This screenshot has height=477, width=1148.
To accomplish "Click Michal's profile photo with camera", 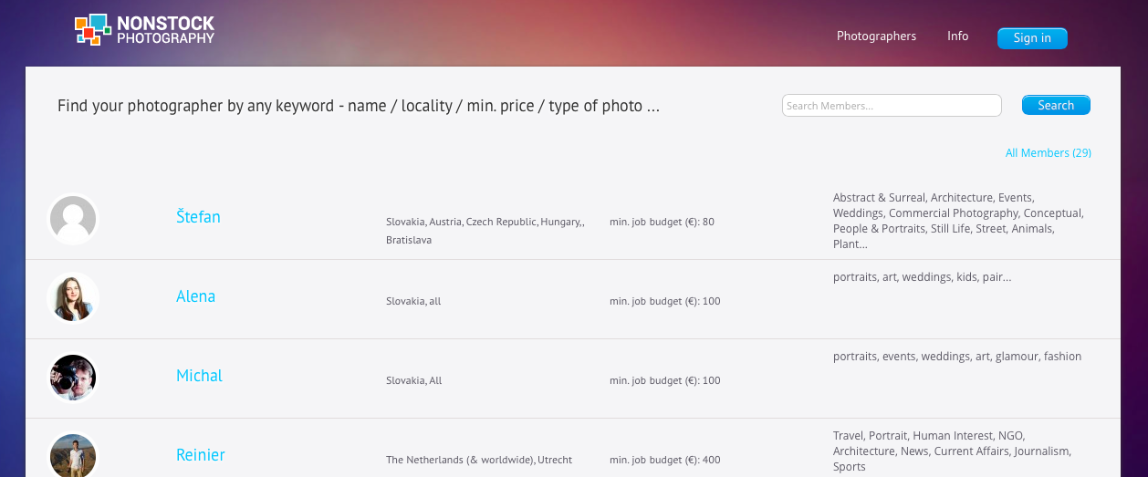I will point(73,378).
